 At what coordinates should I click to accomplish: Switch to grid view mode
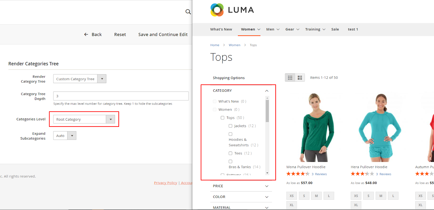pos(290,78)
